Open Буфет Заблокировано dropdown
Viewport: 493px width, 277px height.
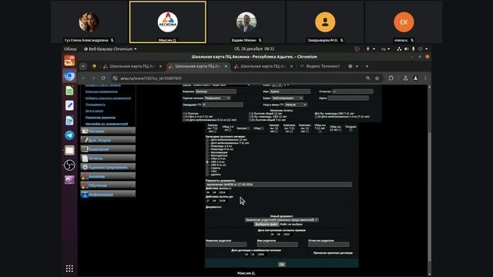[287, 98]
